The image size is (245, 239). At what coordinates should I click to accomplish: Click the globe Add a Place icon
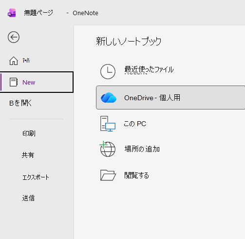(107, 149)
